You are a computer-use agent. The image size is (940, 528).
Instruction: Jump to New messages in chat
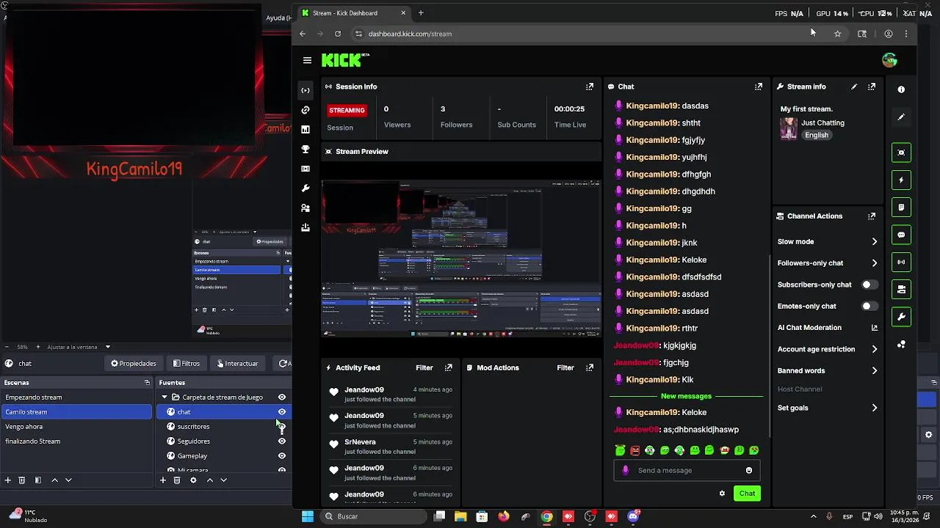coord(686,397)
